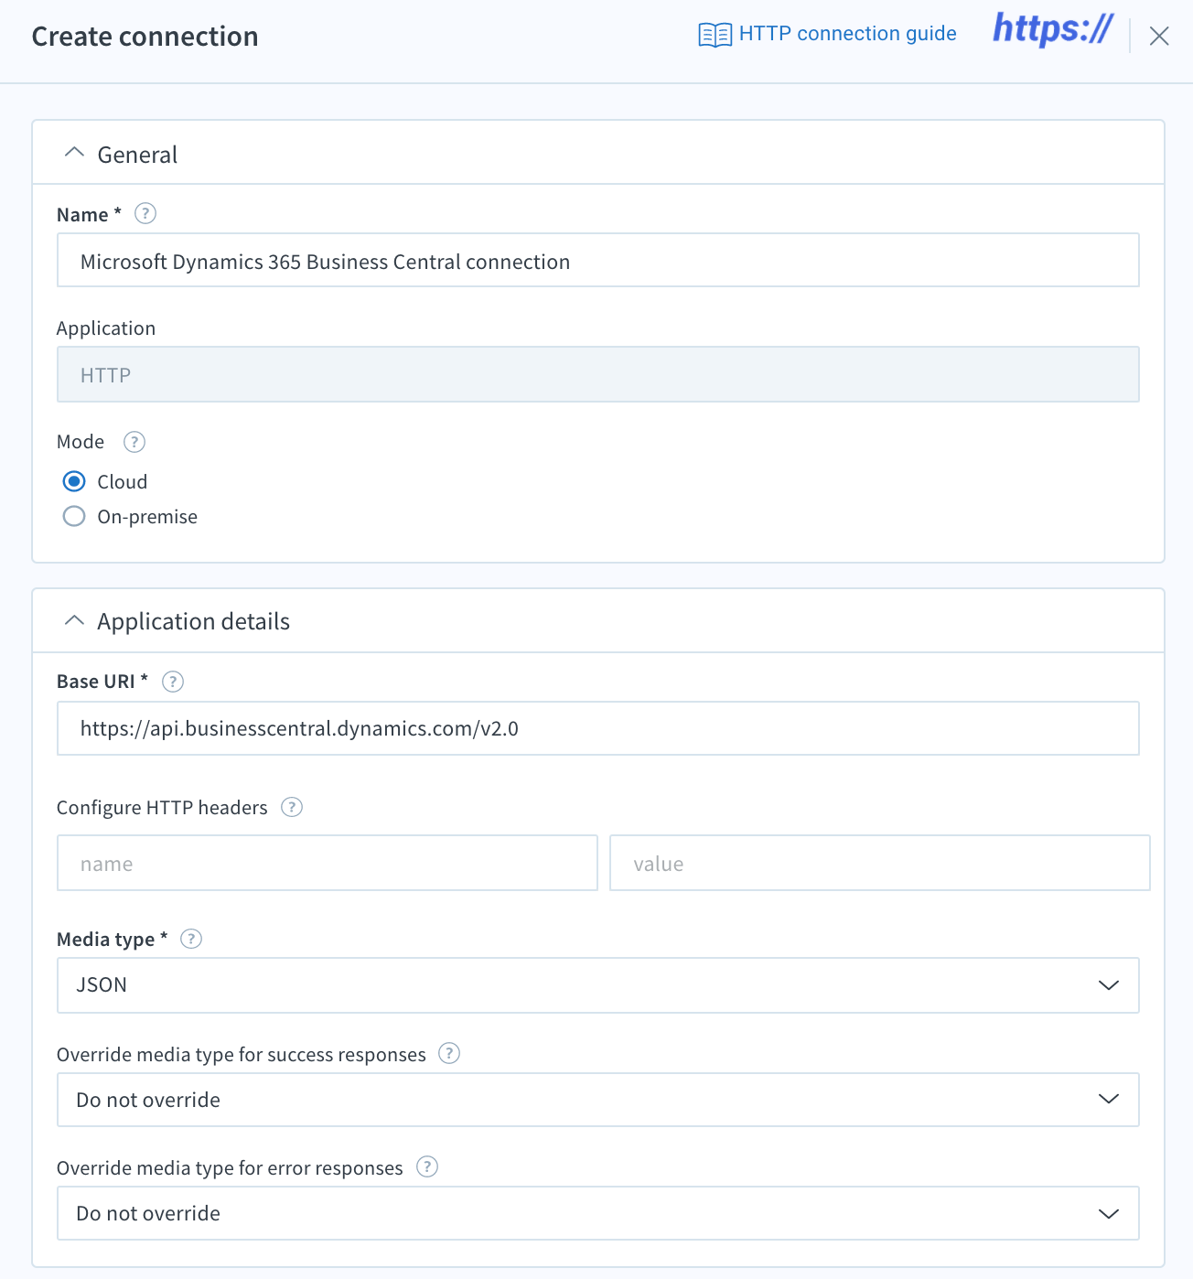Click the Create connection title text
The width and height of the screenshot is (1193, 1279).
[145, 37]
